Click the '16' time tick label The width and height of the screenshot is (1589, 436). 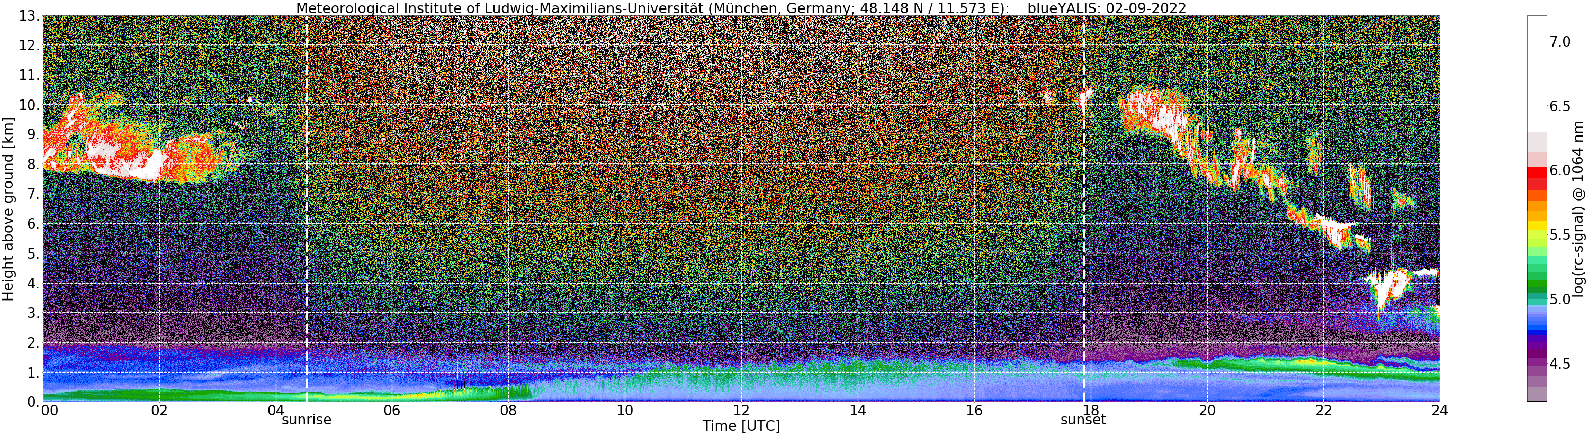coord(974,410)
